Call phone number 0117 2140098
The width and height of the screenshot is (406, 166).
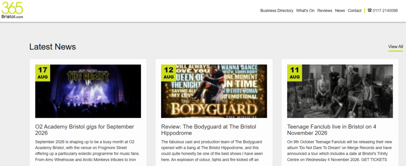385,11
